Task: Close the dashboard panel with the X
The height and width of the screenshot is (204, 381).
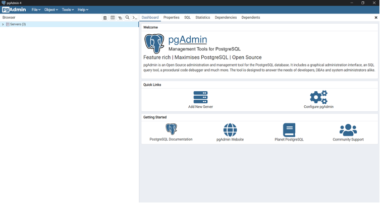Action: [x=376, y=18]
